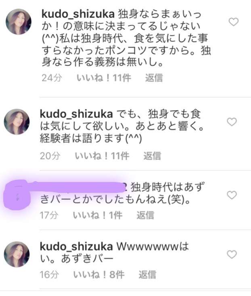The width and height of the screenshot is (251, 296).
Task: Open kudo_shizuka username in Wwwwwww comment
Action: 76,247
